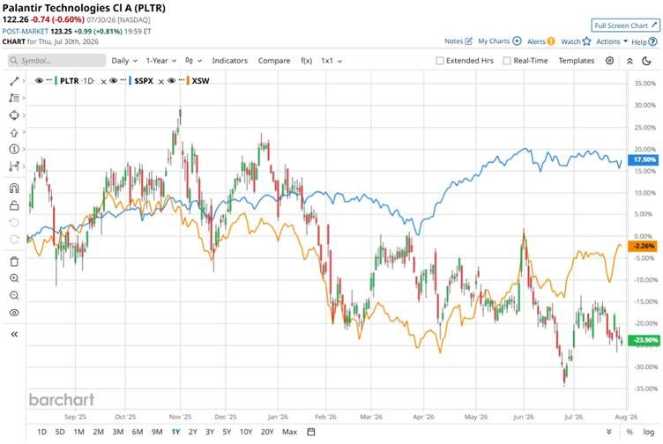Open chart settings gear
Image resolution: width=663 pixels, height=444 pixels.
coord(609,61)
